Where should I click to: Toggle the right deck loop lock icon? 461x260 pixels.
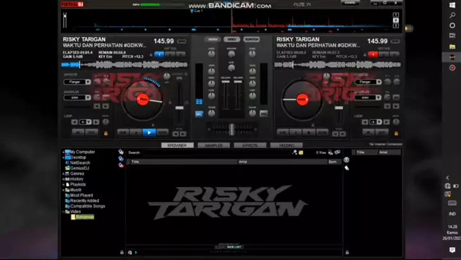click(396, 133)
